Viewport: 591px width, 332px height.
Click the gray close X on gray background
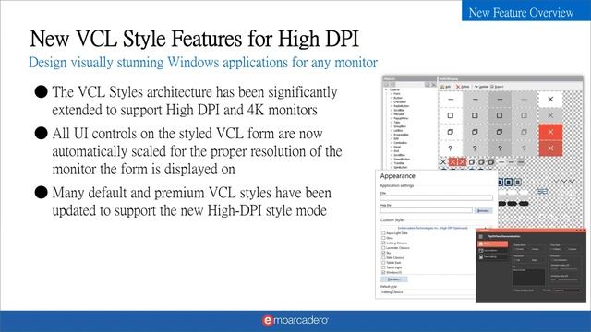click(x=550, y=115)
